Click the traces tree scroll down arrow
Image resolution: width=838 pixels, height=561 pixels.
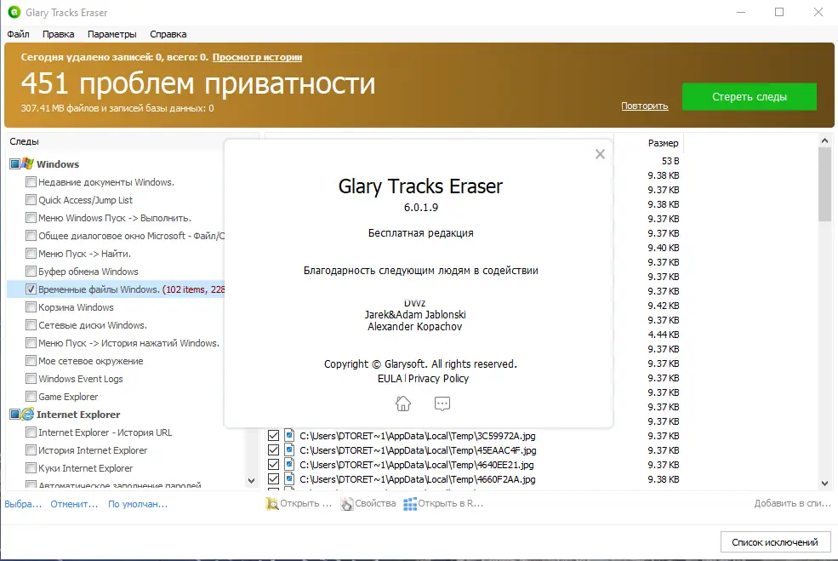click(x=251, y=481)
